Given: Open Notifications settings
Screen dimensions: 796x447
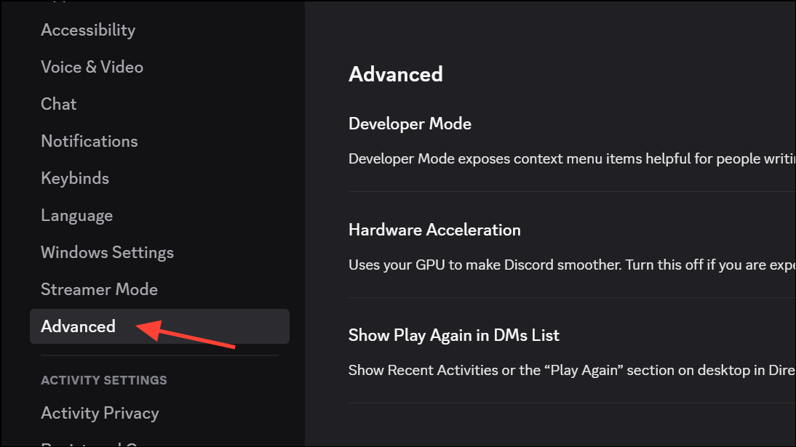Looking at the screenshot, I should pos(89,141).
